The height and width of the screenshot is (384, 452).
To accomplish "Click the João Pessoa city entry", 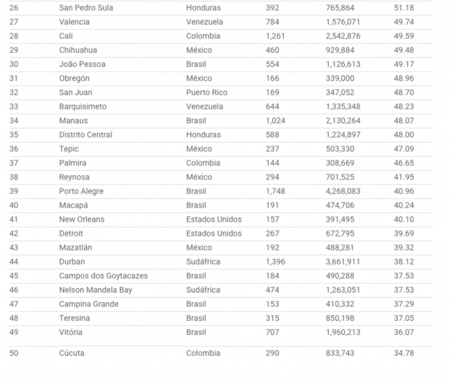I will click(82, 64).
